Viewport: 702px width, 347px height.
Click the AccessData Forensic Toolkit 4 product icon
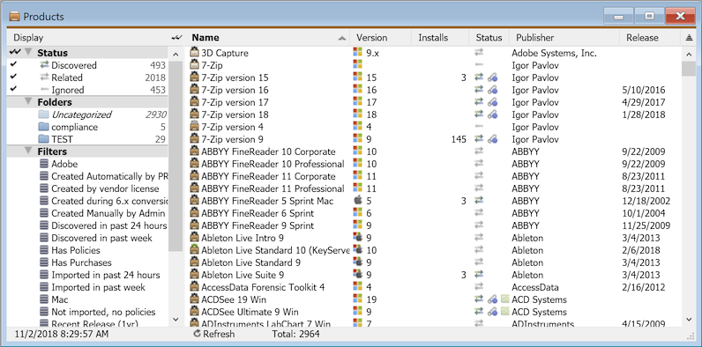click(x=194, y=286)
